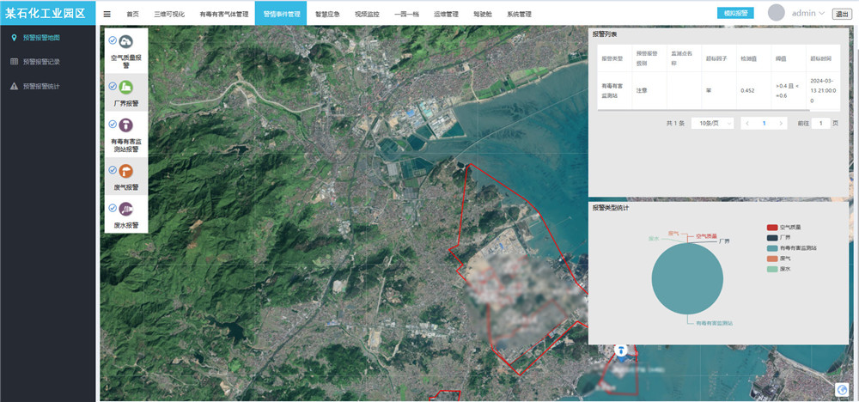The height and width of the screenshot is (402, 859).
Task: Click the 模拟报警 button
Action: 735,13
